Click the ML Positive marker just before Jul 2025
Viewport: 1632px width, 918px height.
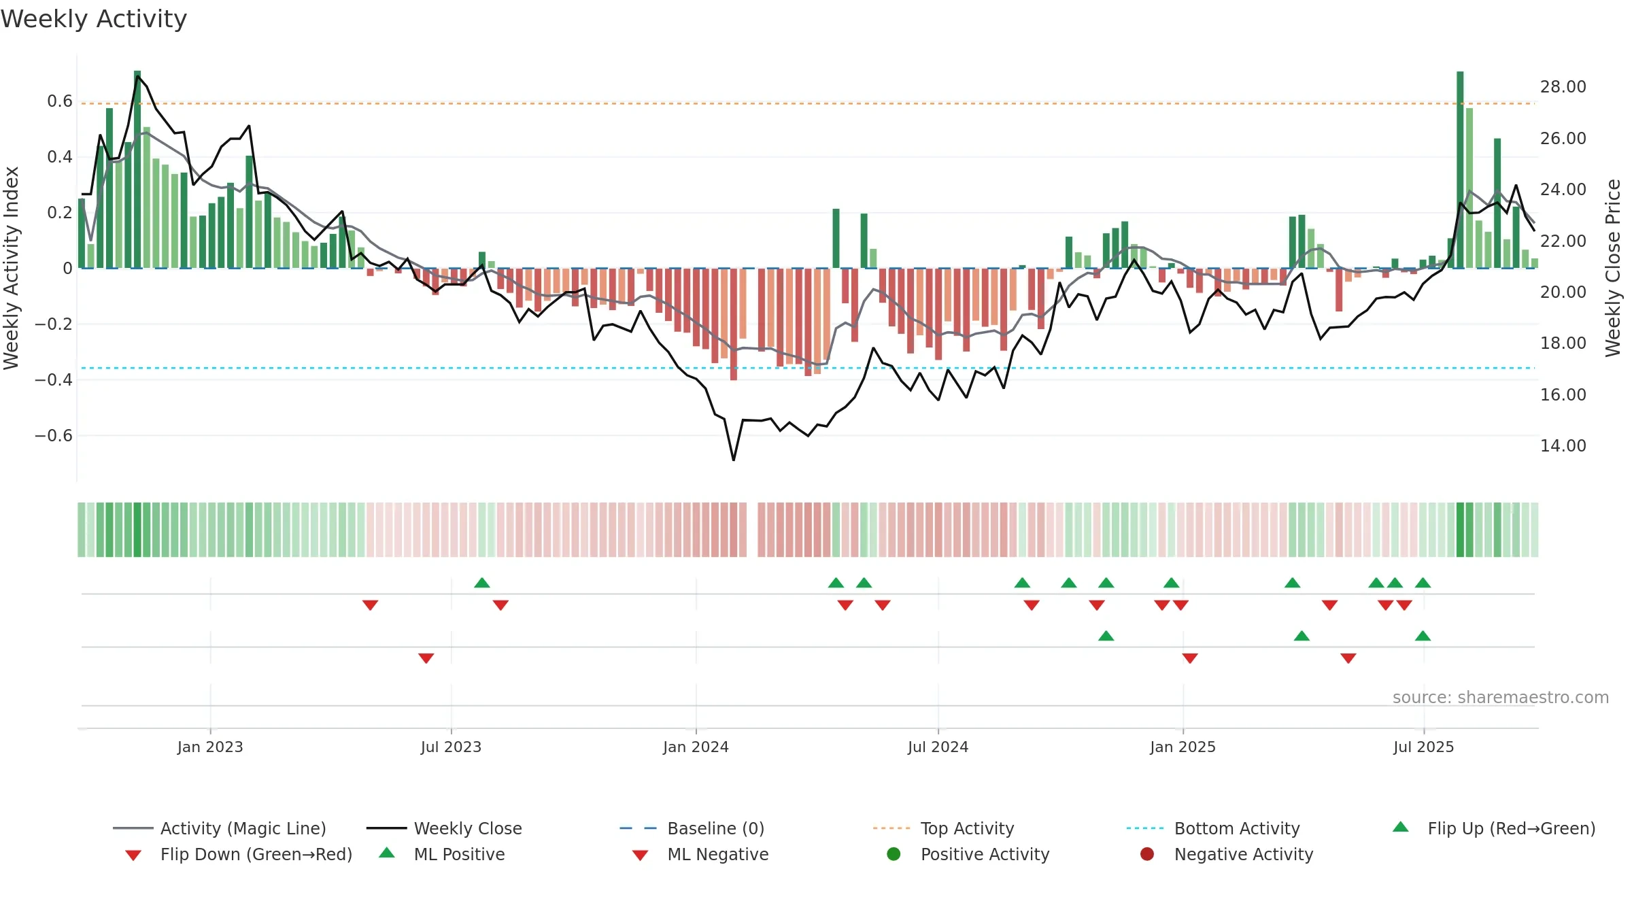point(1423,636)
